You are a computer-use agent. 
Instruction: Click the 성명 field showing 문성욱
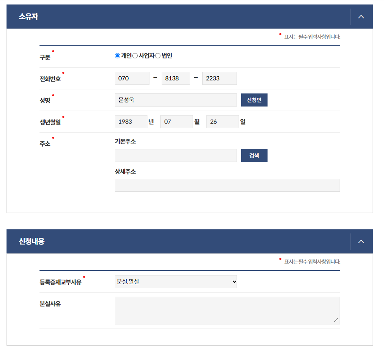pos(176,100)
